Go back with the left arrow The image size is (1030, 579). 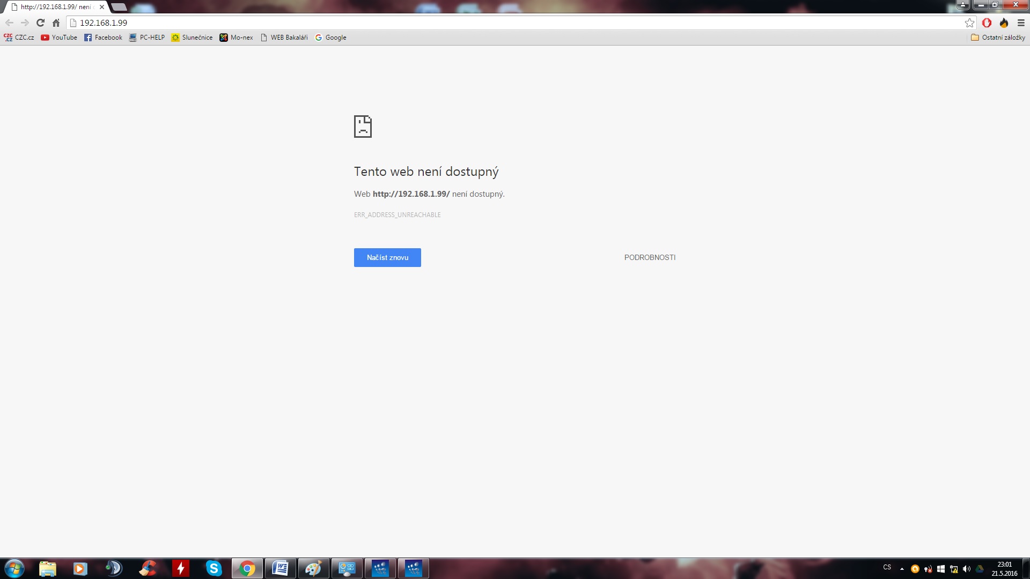coord(9,23)
